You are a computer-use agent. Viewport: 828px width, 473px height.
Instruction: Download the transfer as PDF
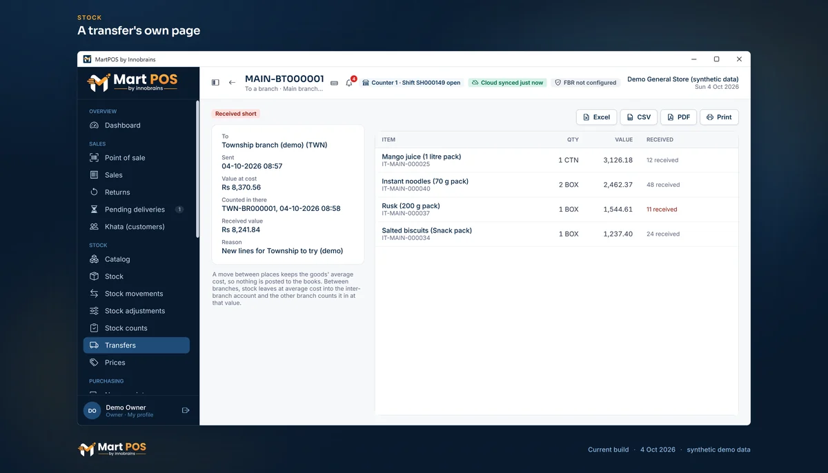(x=679, y=117)
